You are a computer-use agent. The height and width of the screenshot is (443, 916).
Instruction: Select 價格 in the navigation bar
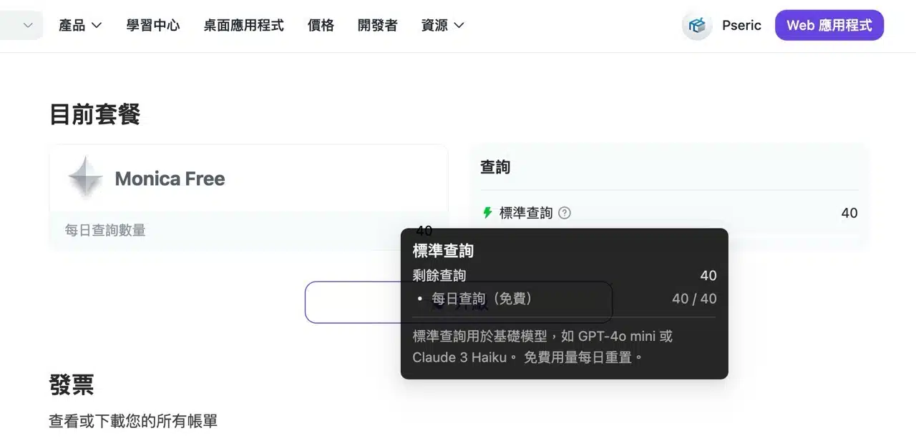coord(321,26)
